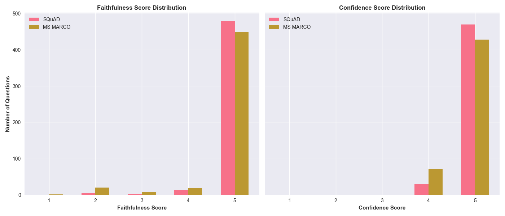Screen dimensions: 505x216
Task: Click the Confidence Score Distribution title
Action: click(x=382, y=8)
